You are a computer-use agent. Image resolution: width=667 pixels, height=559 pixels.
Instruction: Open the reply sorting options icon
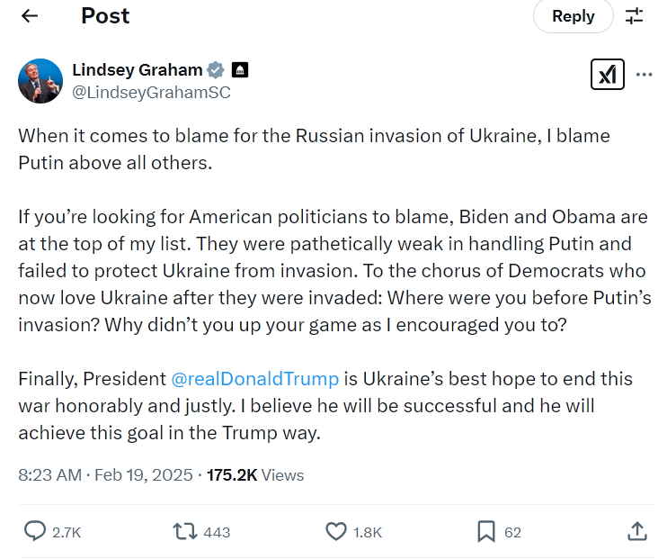(635, 16)
